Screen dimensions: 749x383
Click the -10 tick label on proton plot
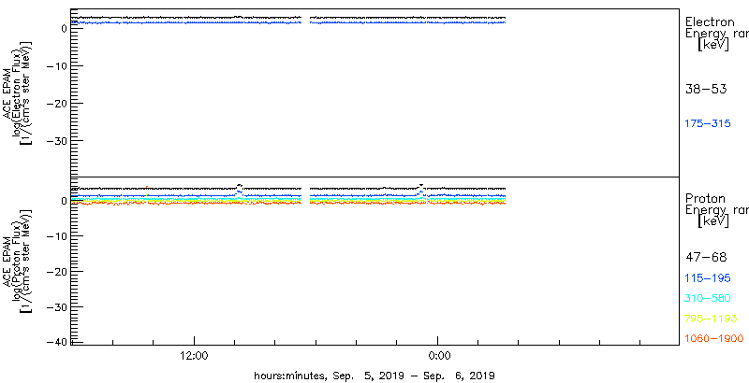click(57, 236)
